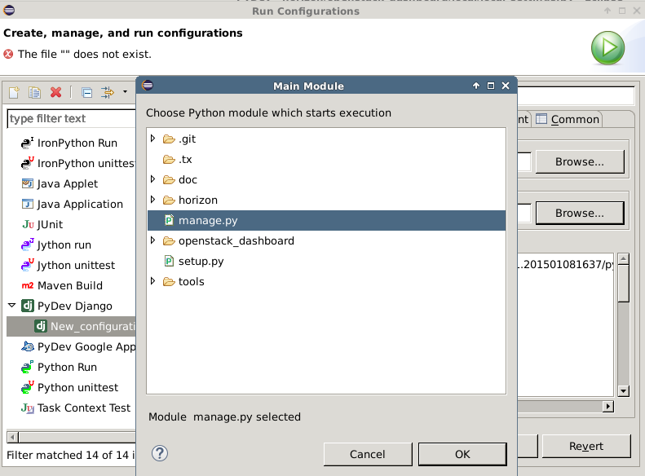Click left arrow of configurations list scrollbar
The height and width of the screenshot is (476, 645).
tap(13, 437)
